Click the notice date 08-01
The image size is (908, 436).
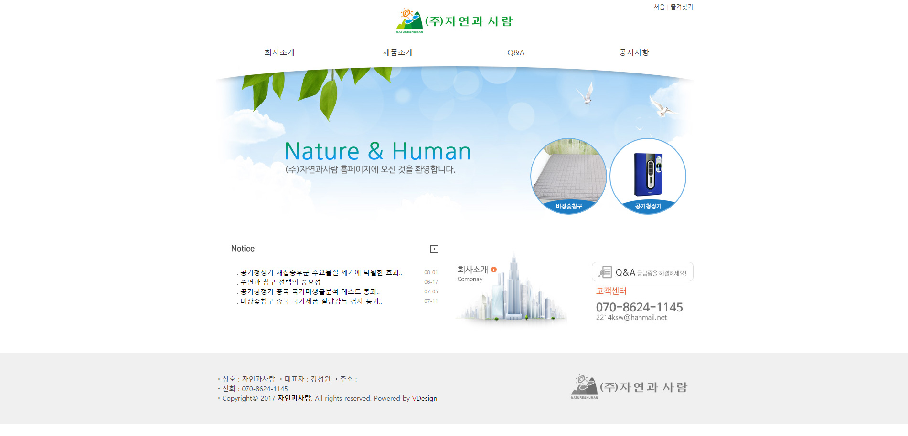coord(431,272)
